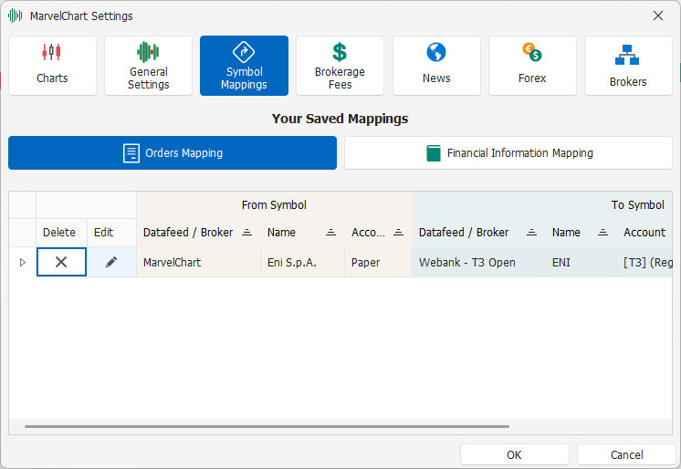Confirm settings with OK button

pyautogui.click(x=515, y=454)
